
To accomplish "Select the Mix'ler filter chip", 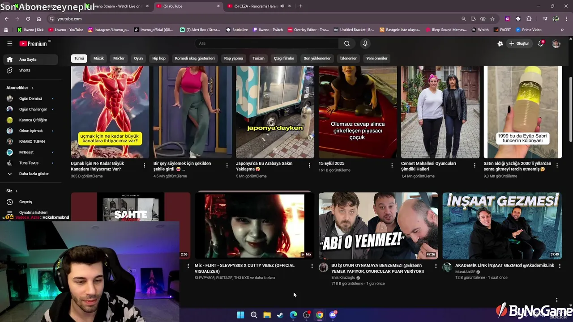I will (119, 58).
